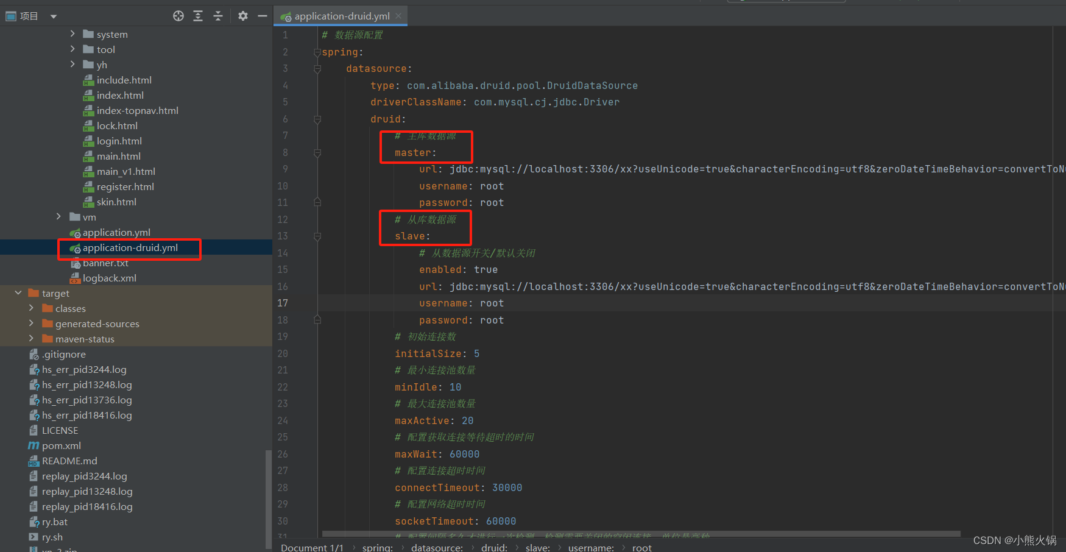
Task: Click 'initialSize: 5' line
Action: (437, 353)
